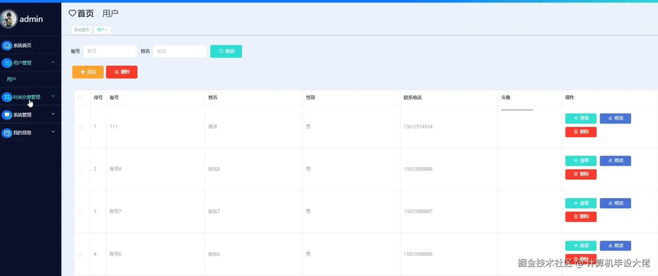Screen dimensions: 658x276
Task: Click the phone number 13823888887
Action: tap(418, 212)
